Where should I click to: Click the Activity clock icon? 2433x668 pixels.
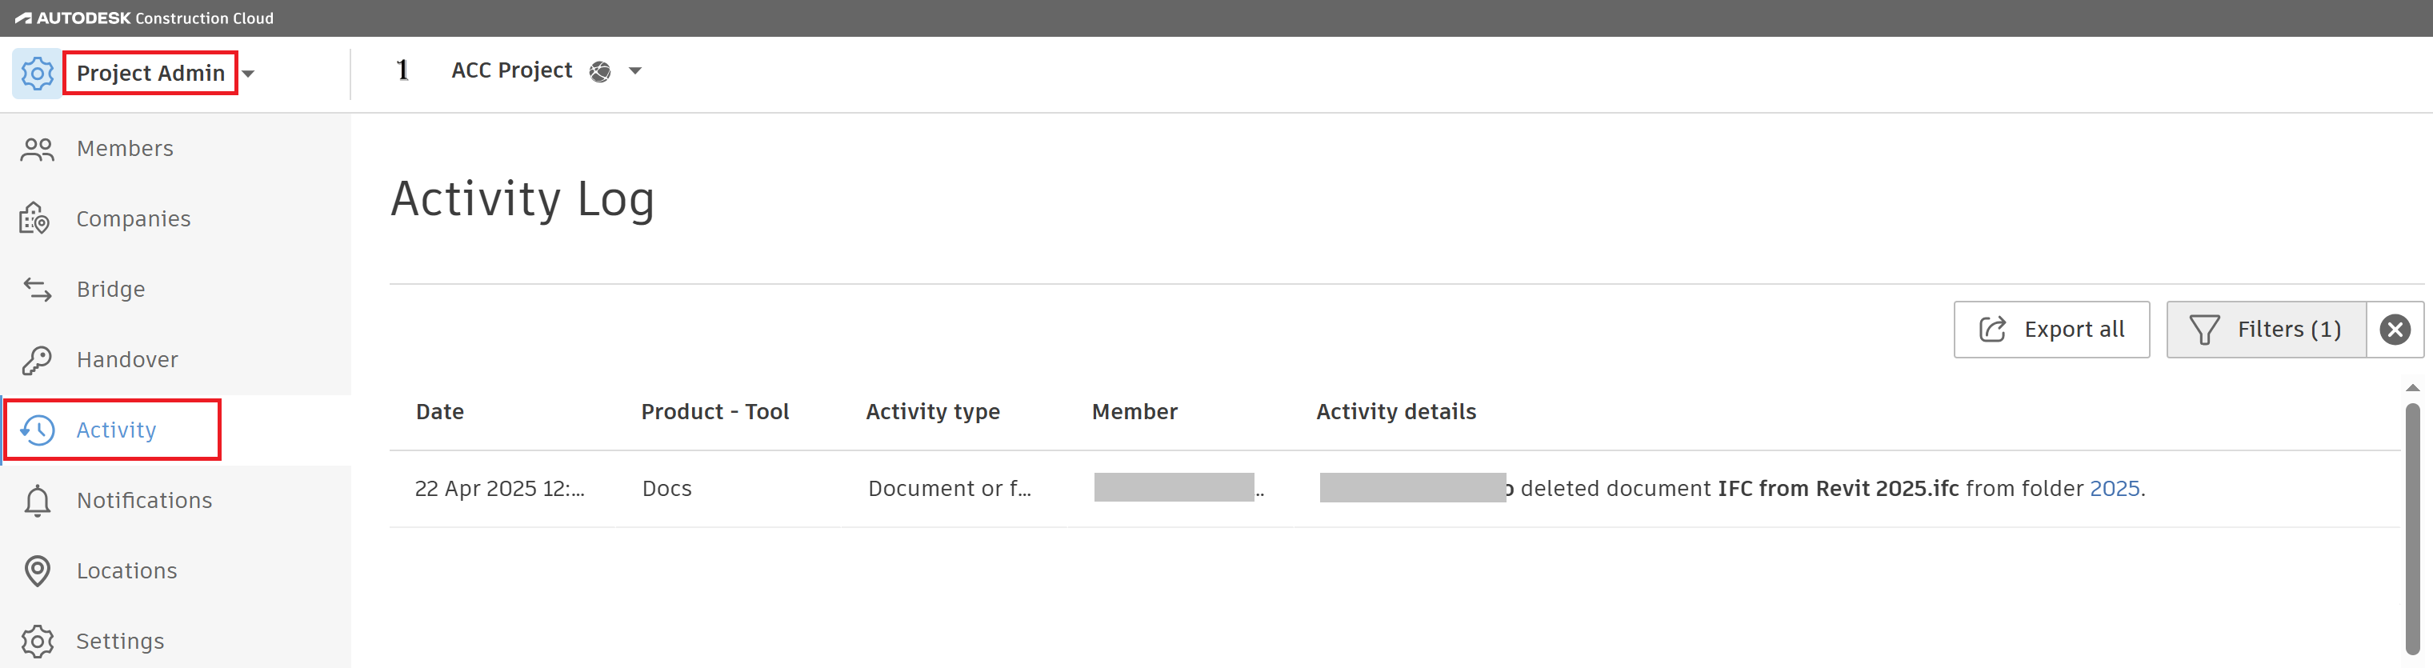click(x=38, y=430)
